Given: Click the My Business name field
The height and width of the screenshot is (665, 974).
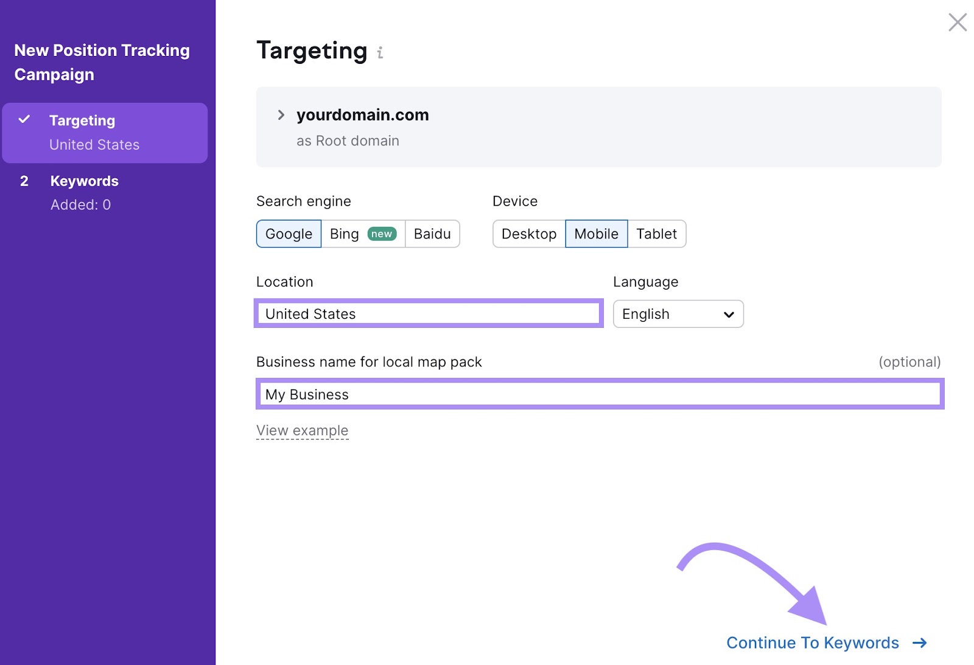Looking at the screenshot, I should point(599,394).
